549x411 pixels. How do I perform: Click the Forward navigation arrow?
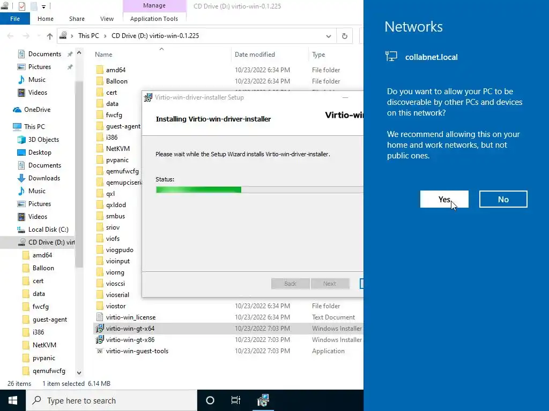(26, 36)
